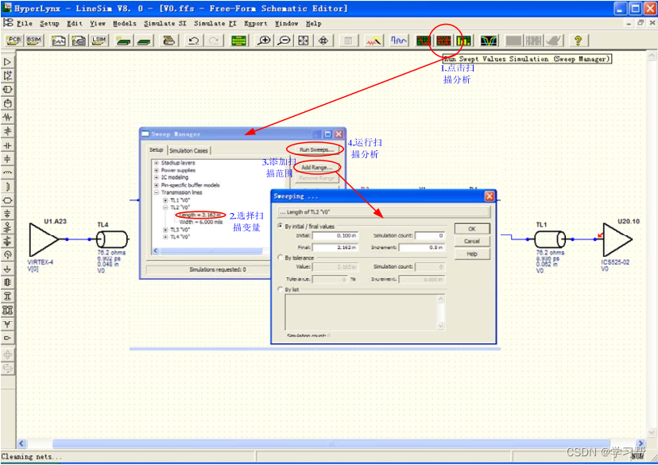Viewport: 658px width, 465px height.
Task: Click the Run Sweeps... button
Action: (x=316, y=149)
